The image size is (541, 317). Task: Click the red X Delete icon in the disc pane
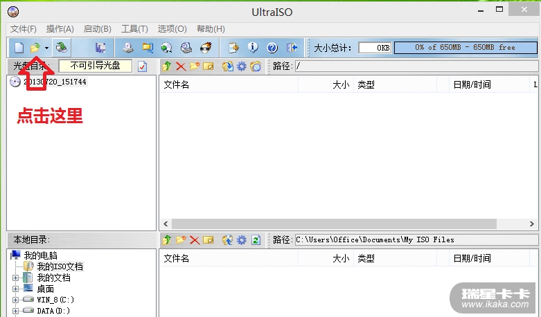point(181,66)
